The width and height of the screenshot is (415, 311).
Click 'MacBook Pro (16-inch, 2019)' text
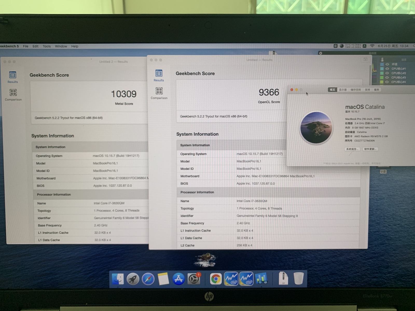tap(363, 119)
